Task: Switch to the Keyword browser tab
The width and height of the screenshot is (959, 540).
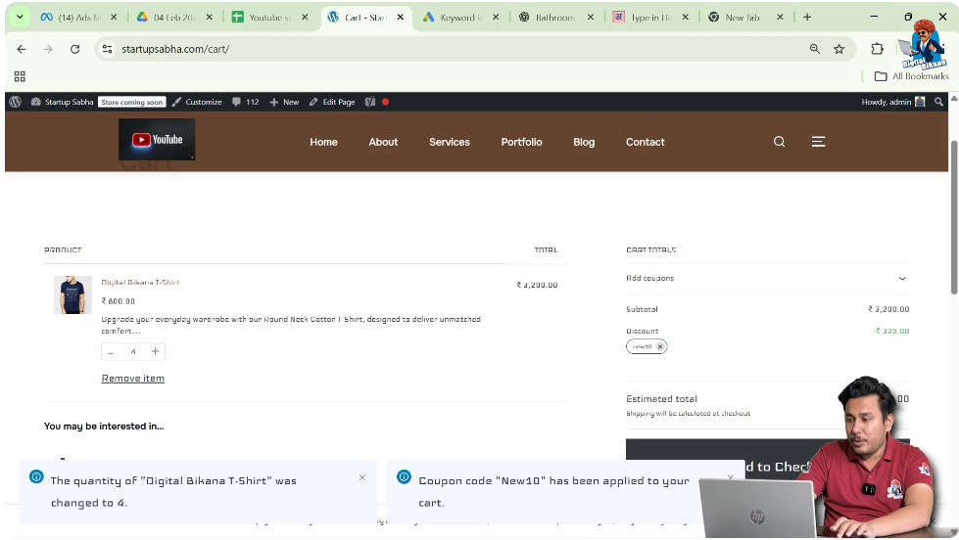Action: [x=458, y=18]
